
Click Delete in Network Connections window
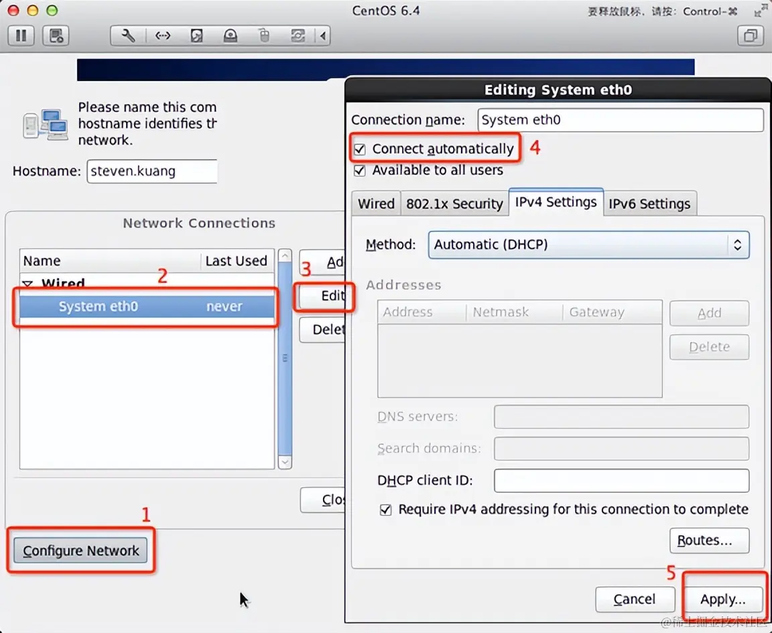323,329
